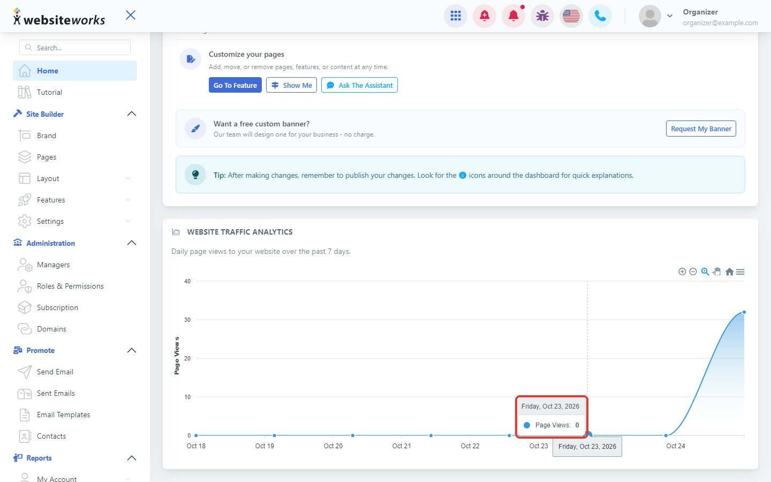Reset chart zoom with home icon

(x=729, y=272)
